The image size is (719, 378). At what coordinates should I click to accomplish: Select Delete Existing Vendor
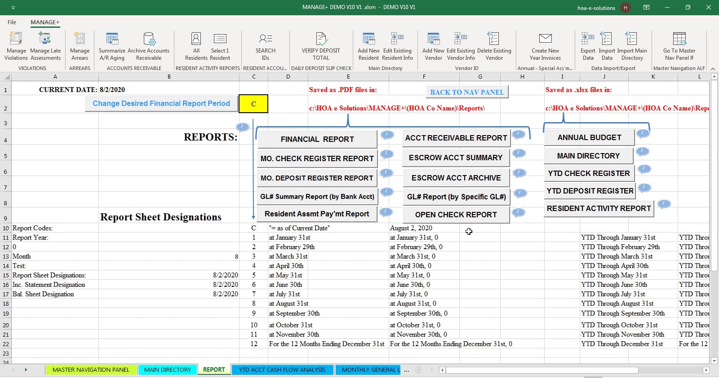tap(494, 46)
